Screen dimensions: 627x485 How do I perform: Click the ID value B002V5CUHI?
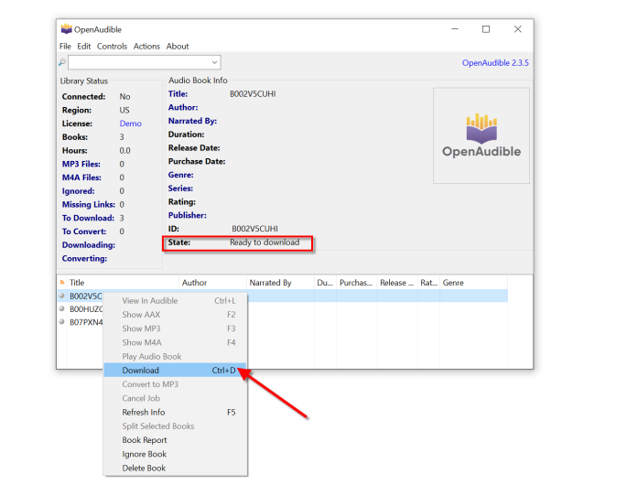coord(254,229)
